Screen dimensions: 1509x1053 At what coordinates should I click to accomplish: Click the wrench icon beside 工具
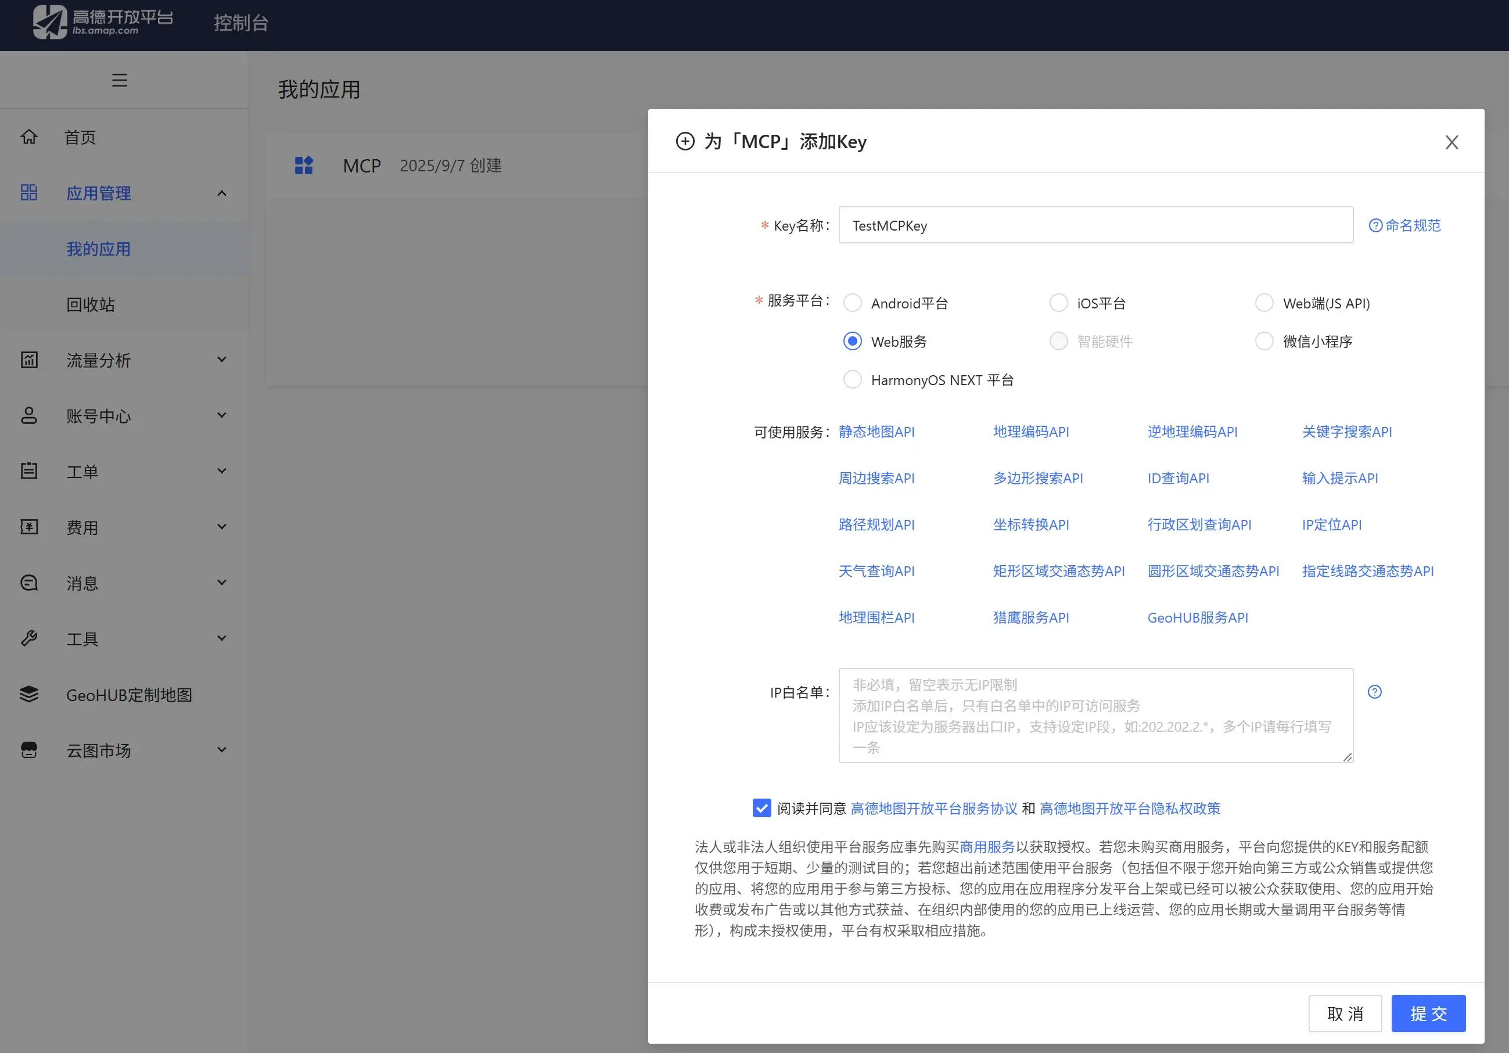pos(29,638)
